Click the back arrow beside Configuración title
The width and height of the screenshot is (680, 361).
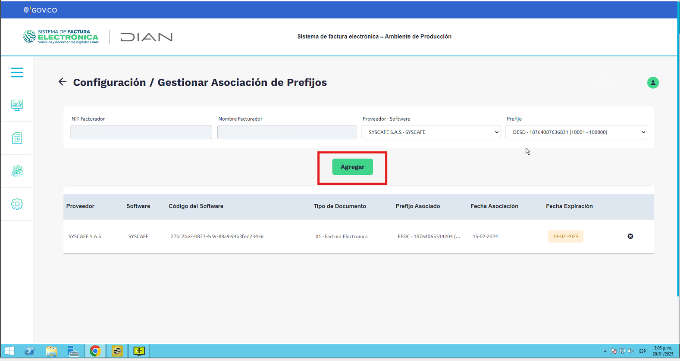point(63,82)
